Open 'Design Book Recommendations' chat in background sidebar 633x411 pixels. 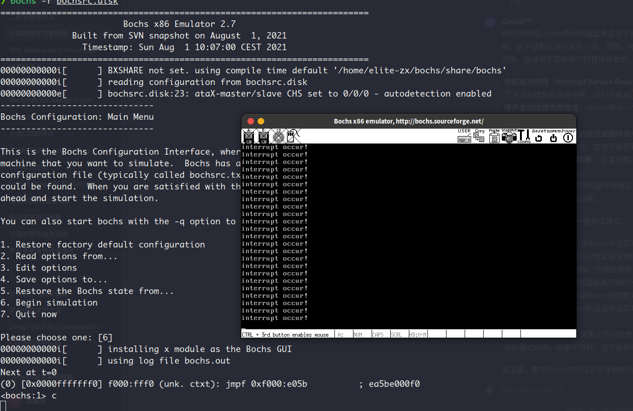tap(55, 326)
